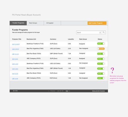Toggle status switch for EUR/123654

pyautogui.click(x=101, y=44)
